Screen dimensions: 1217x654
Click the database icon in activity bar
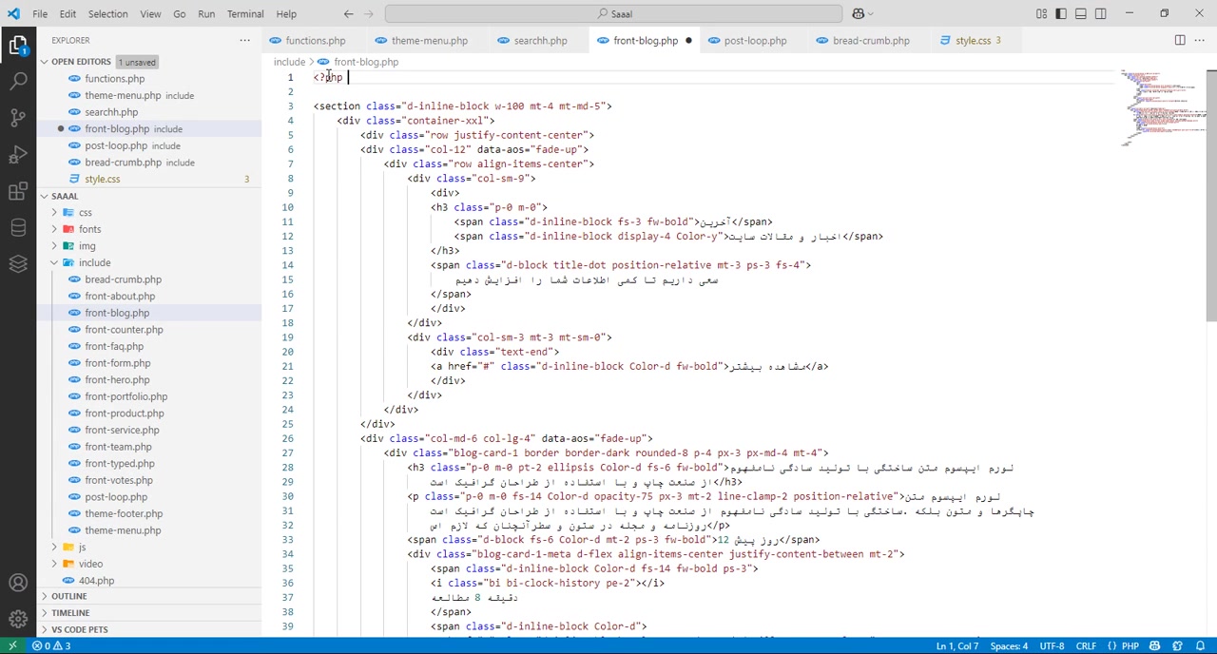18,227
